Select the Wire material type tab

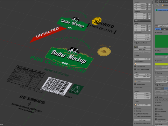pyautogui.click(x=164, y=29)
